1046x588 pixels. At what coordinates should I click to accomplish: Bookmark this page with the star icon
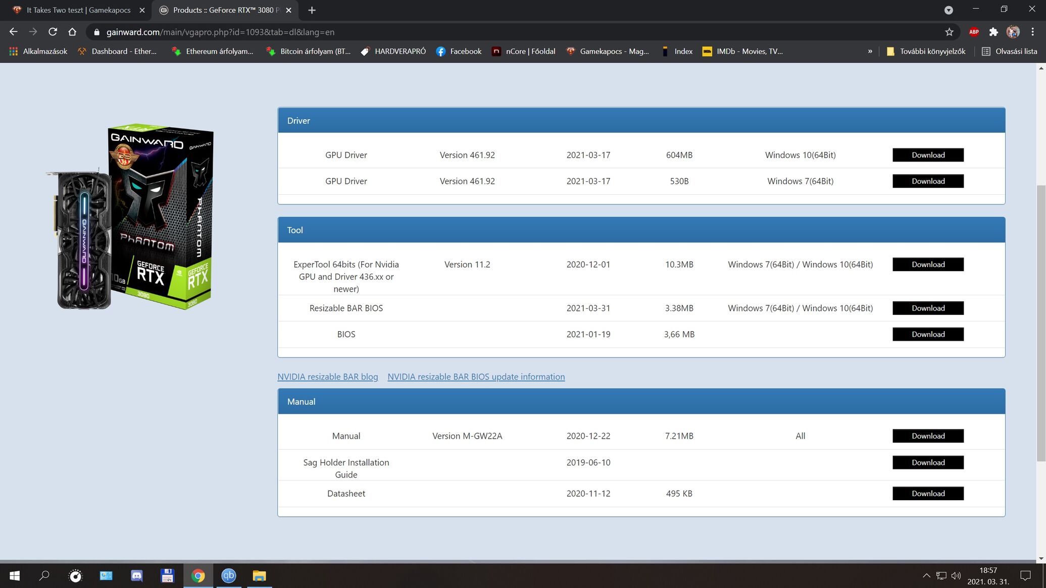pyautogui.click(x=949, y=32)
